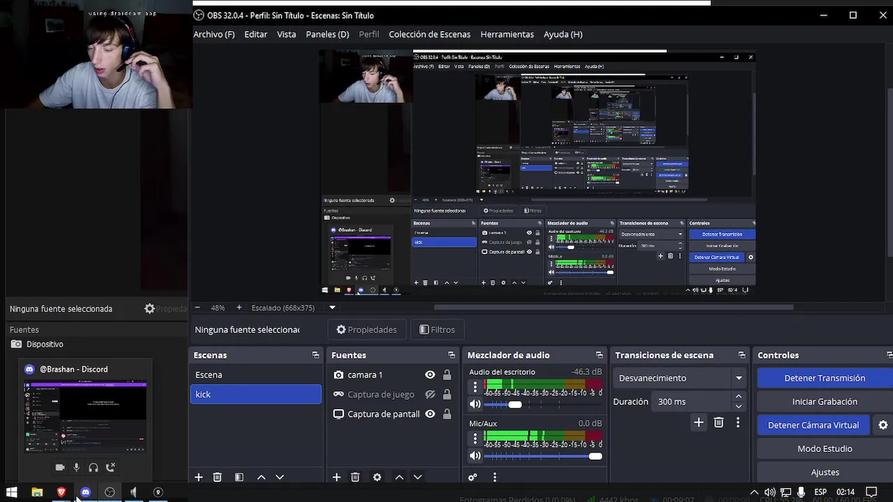This screenshot has height=502, width=893.
Task: Undock the Escenas panel
Action: [x=315, y=355]
